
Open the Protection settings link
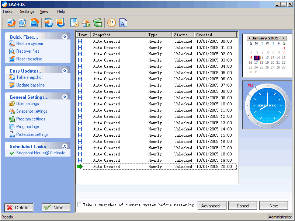tap(32, 134)
